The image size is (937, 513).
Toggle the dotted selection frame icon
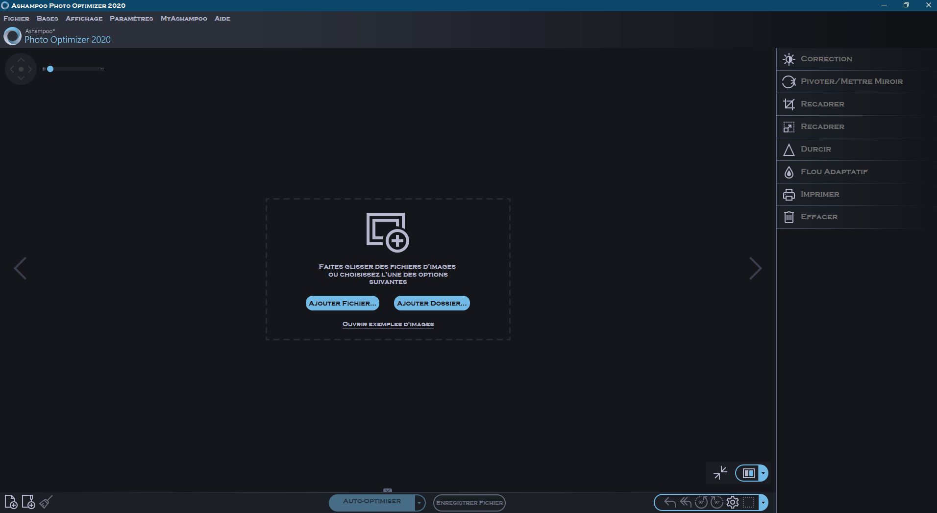(x=748, y=502)
